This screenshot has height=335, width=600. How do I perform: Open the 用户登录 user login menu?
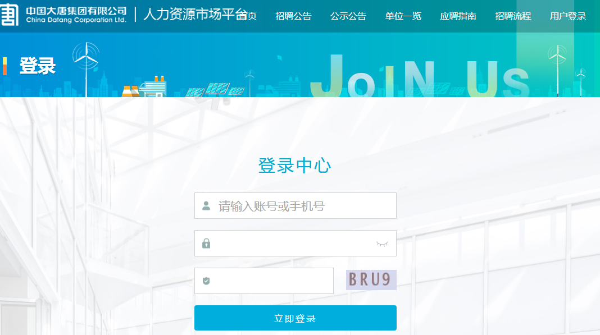click(568, 16)
